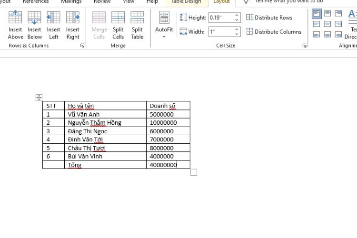
Task: Click the table move handle
Action: [x=39, y=98]
